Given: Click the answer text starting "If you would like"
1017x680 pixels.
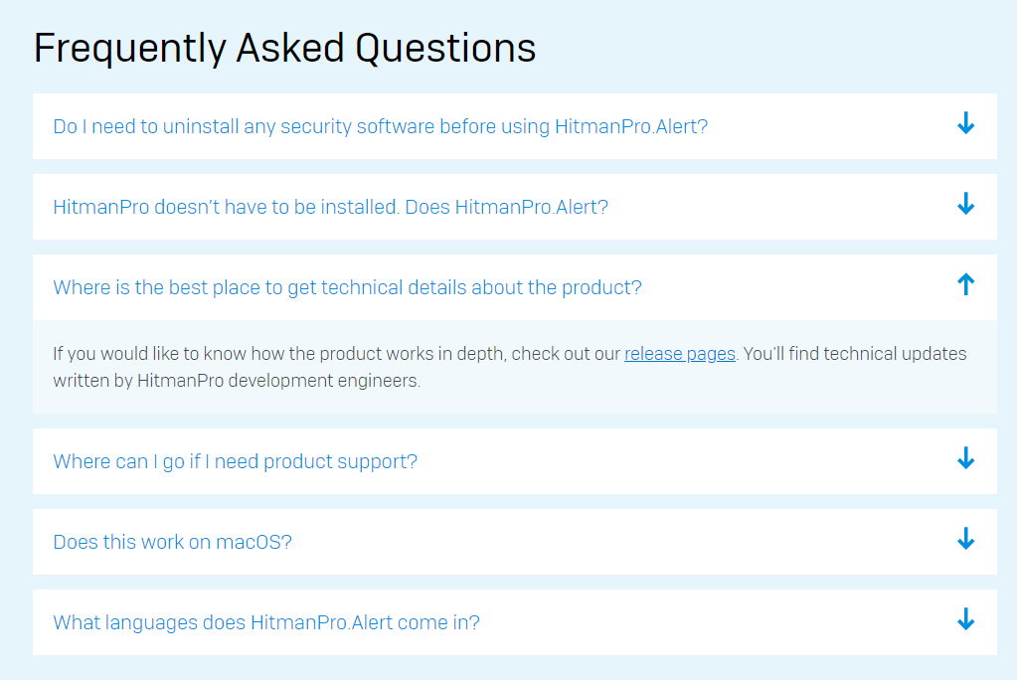Looking at the screenshot, I should coord(338,354).
